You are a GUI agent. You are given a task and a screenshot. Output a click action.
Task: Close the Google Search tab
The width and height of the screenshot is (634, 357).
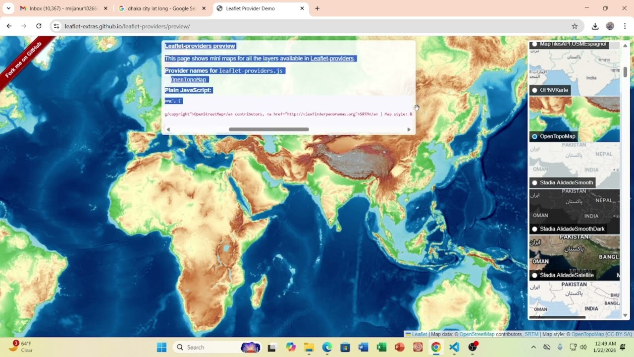coord(204,8)
